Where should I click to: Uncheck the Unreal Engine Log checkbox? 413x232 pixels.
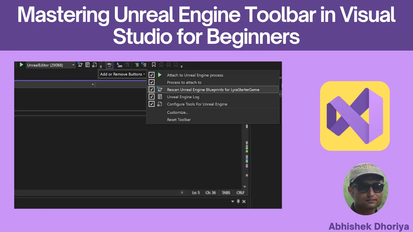tap(151, 97)
